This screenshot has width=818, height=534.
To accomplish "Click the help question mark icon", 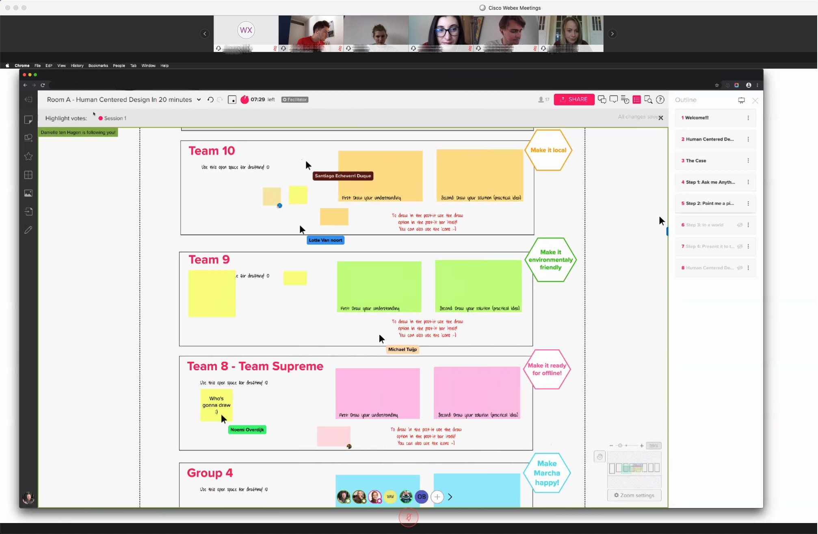I will tap(660, 100).
